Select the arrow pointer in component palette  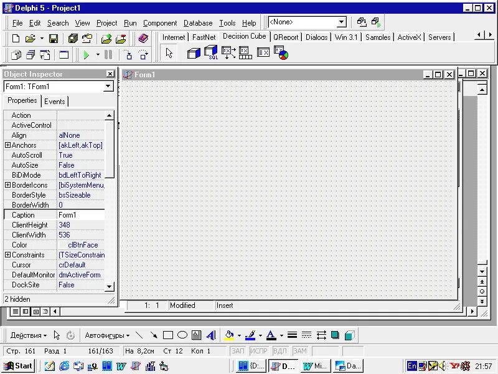pos(169,53)
